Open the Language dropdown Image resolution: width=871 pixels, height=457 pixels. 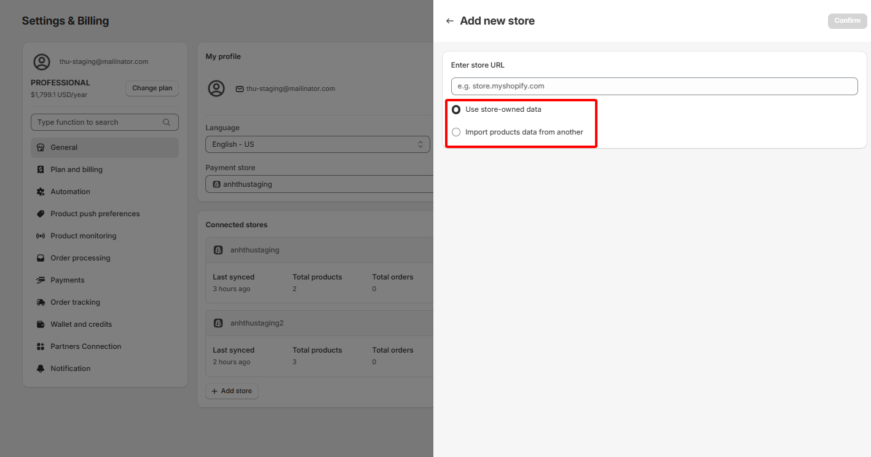coord(317,144)
